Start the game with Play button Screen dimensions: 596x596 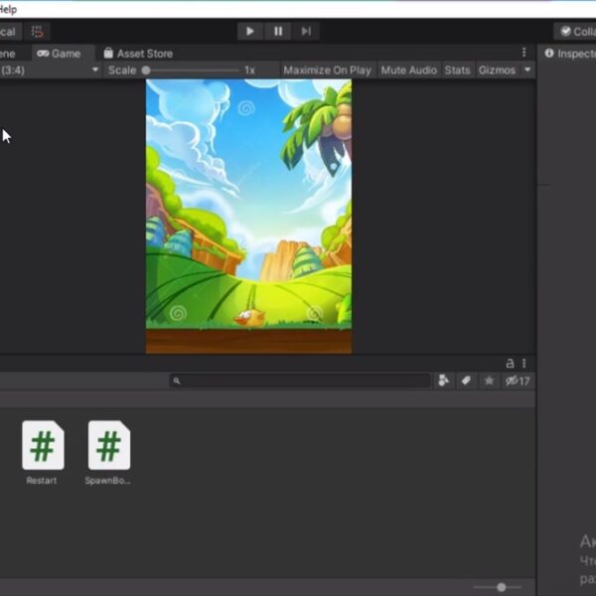pos(249,31)
